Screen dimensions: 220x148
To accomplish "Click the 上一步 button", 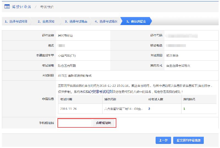I will coord(163,140).
